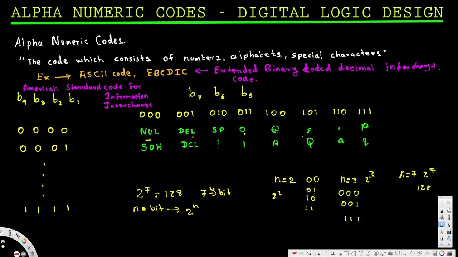Pick the Flood Fill bucket tool
The image size is (458, 257).
354,253
